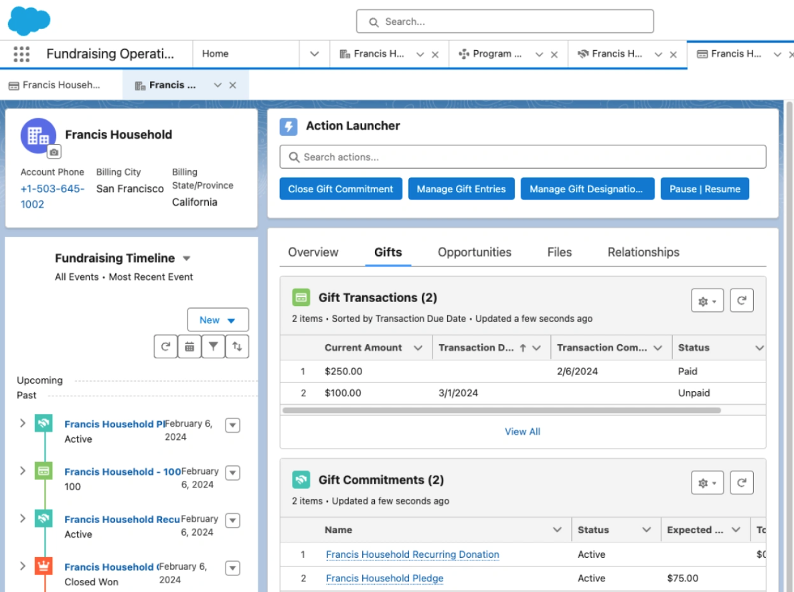Toggle timeline sort order arrows icon
The height and width of the screenshot is (592, 794).
click(x=237, y=346)
